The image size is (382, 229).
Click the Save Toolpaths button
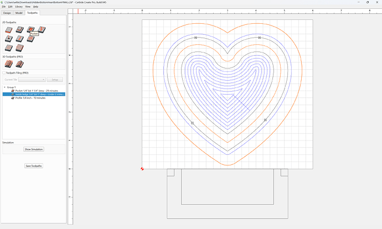click(x=34, y=166)
